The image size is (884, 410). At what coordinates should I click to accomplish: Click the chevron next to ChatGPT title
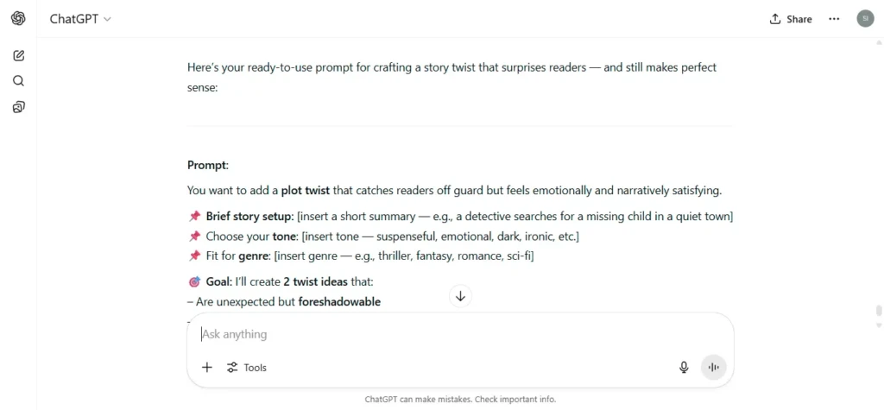click(108, 19)
